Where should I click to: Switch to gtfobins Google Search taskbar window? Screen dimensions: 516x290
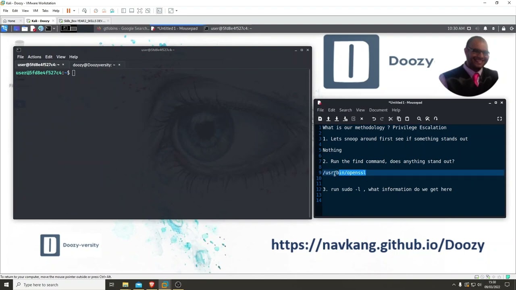(123, 29)
